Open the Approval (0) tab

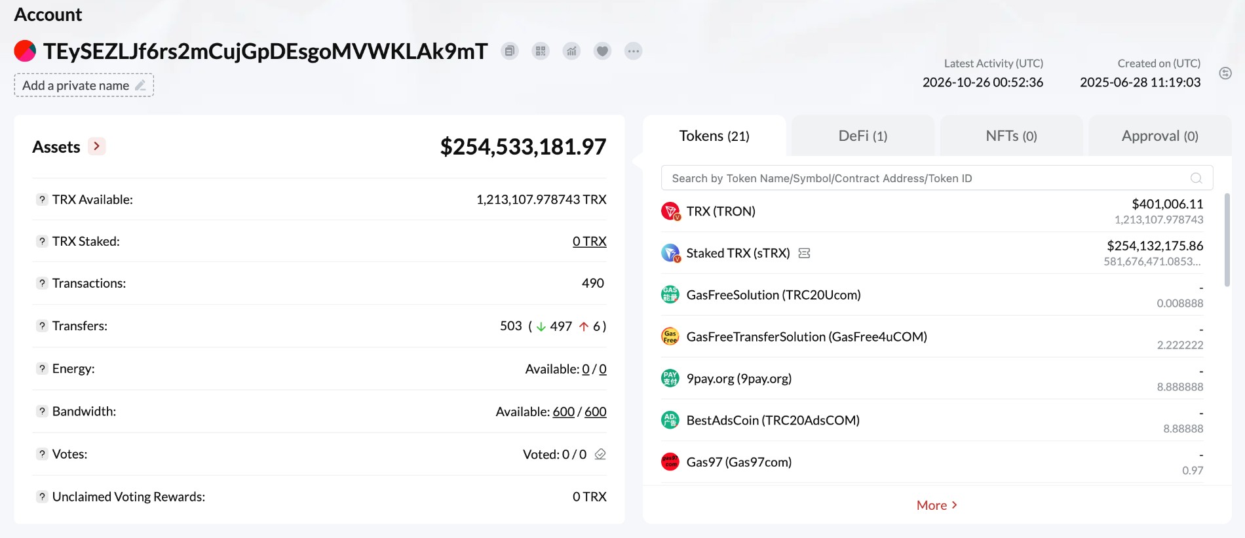(1160, 136)
